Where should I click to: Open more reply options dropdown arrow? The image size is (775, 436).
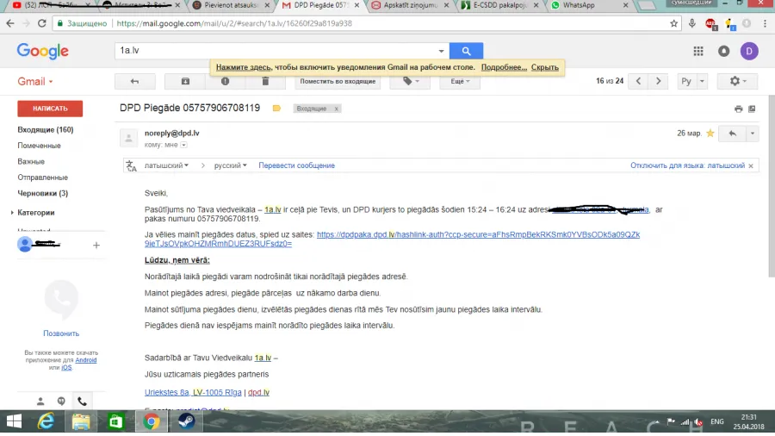pyautogui.click(x=753, y=134)
